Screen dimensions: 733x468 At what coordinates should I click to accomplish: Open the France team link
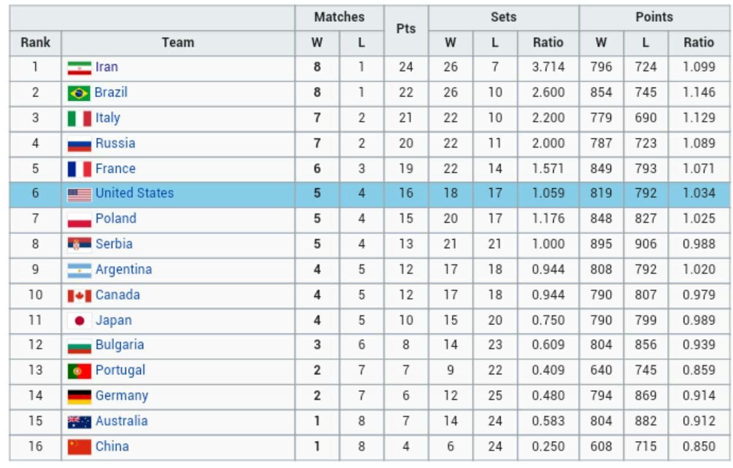coord(115,169)
